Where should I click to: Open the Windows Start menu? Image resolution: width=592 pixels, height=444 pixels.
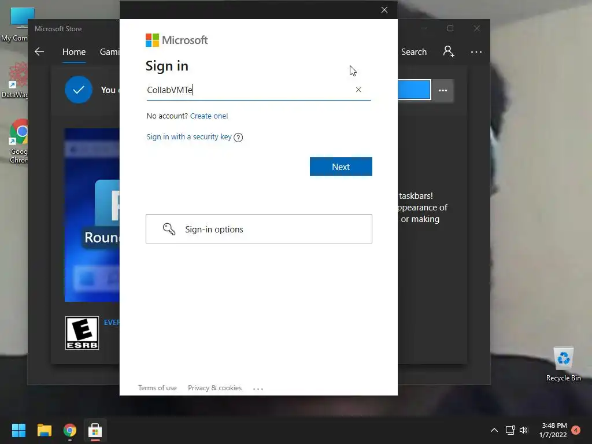pos(18,430)
